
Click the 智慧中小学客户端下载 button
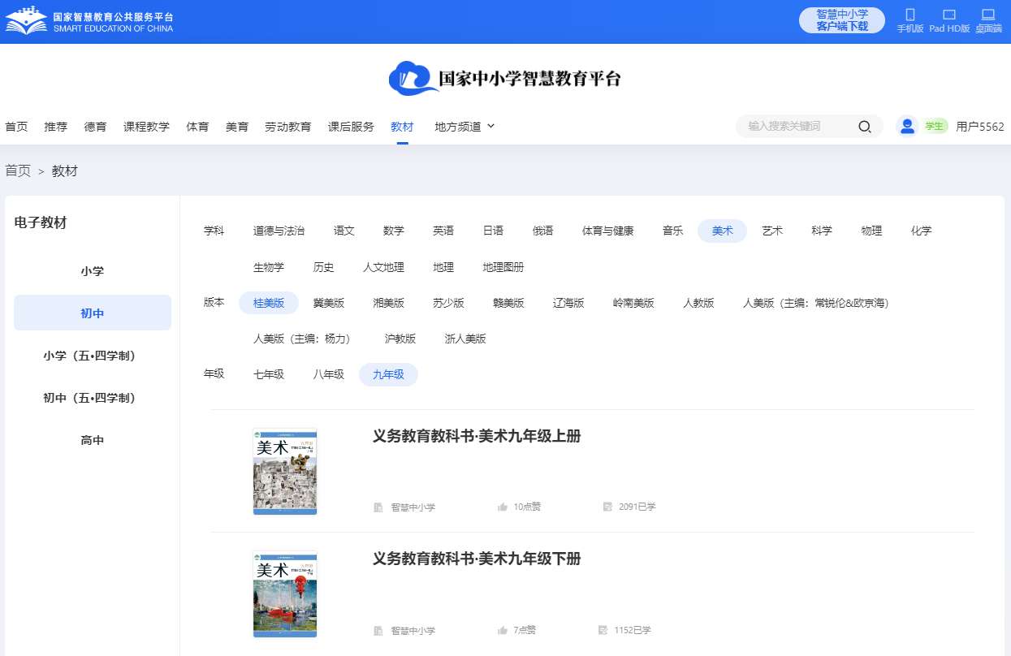842,20
